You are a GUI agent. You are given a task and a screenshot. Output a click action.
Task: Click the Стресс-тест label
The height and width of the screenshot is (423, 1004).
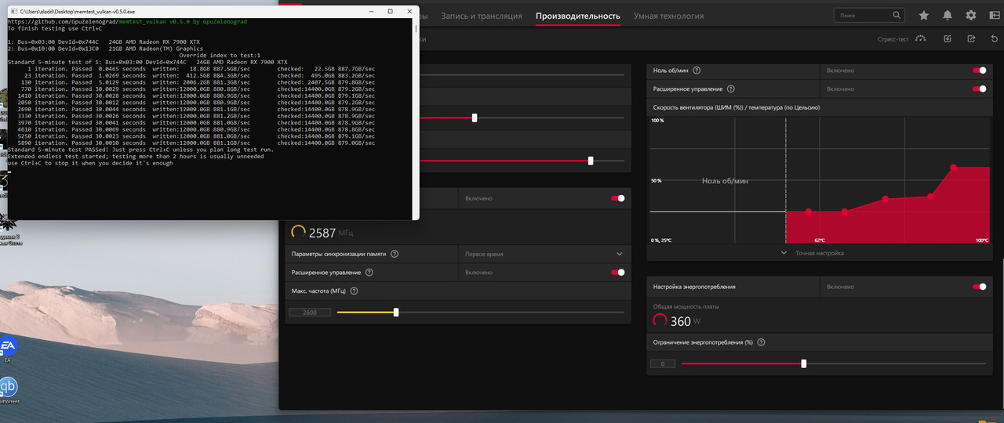[893, 38]
